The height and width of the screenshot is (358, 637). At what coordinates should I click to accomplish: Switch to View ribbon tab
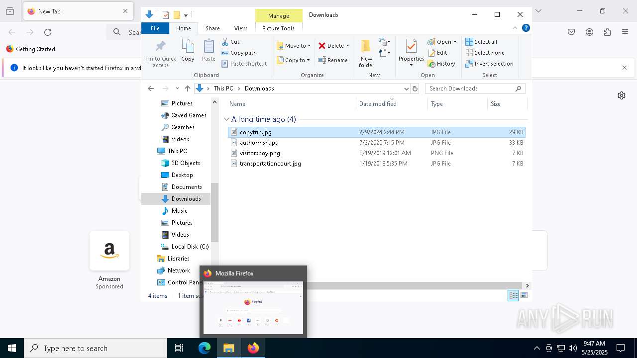[240, 28]
